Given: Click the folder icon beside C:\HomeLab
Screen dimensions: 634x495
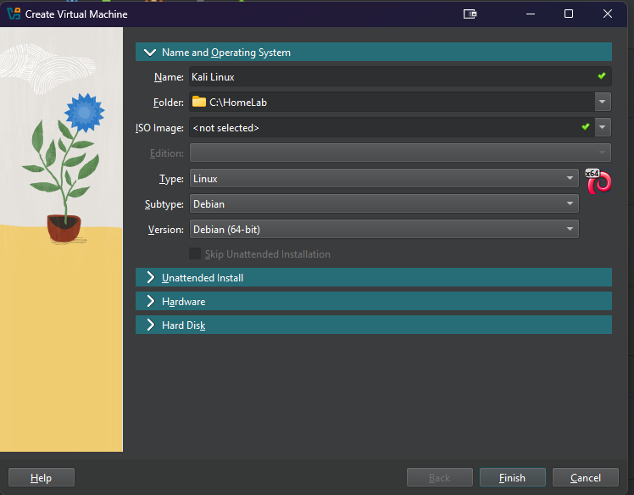Looking at the screenshot, I should pyautogui.click(x=199, y=102).
